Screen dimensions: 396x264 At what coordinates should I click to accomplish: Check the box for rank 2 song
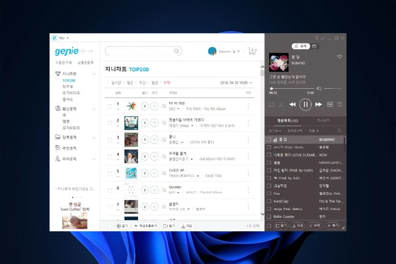[x=109, y=123]
